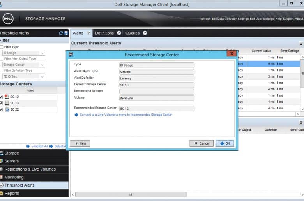Screen dimensions: 304x201
Task: Cancel the Recommend Storage Center dialog
Action: click(201, 143)
